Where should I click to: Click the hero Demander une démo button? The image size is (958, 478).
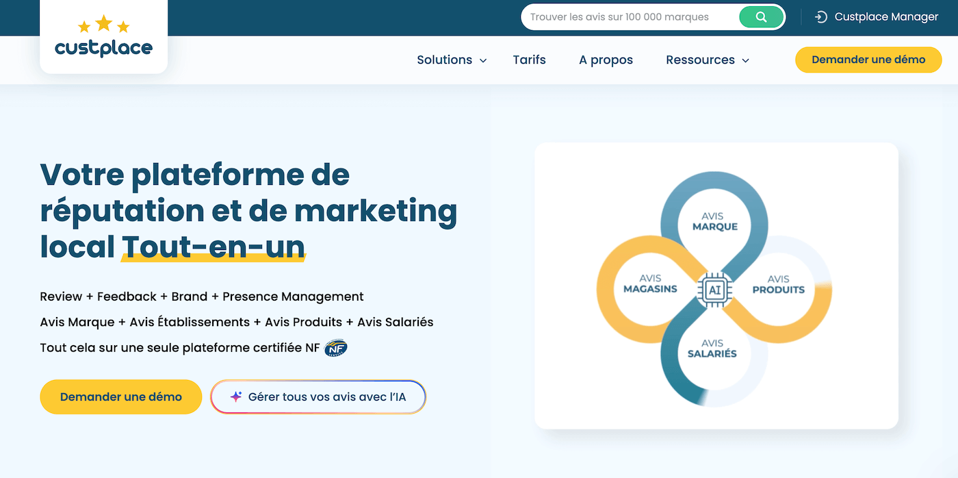tap(121, 397)
